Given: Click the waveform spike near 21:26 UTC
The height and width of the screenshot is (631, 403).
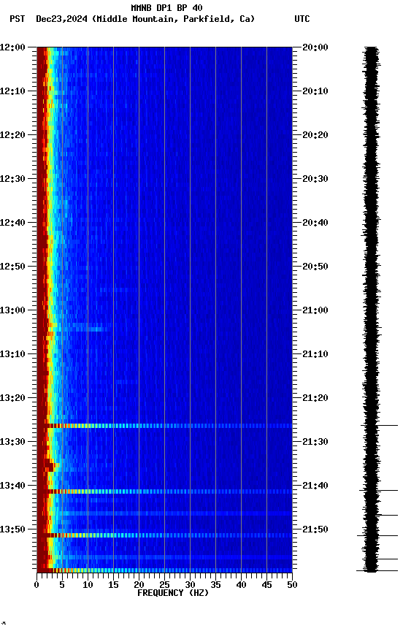Looking at the screenshot, I should pyautogui.click(x=379, y=425).
